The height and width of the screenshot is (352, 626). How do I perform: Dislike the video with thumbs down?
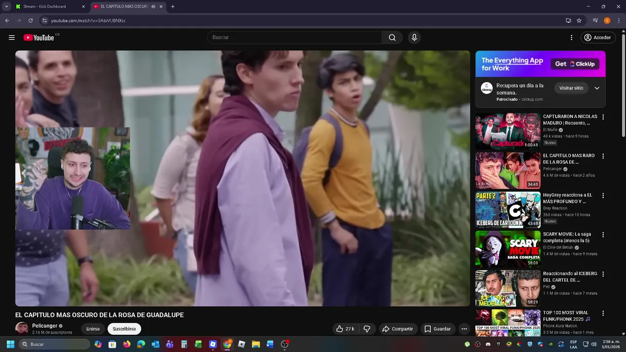click(x=367, y=329)
